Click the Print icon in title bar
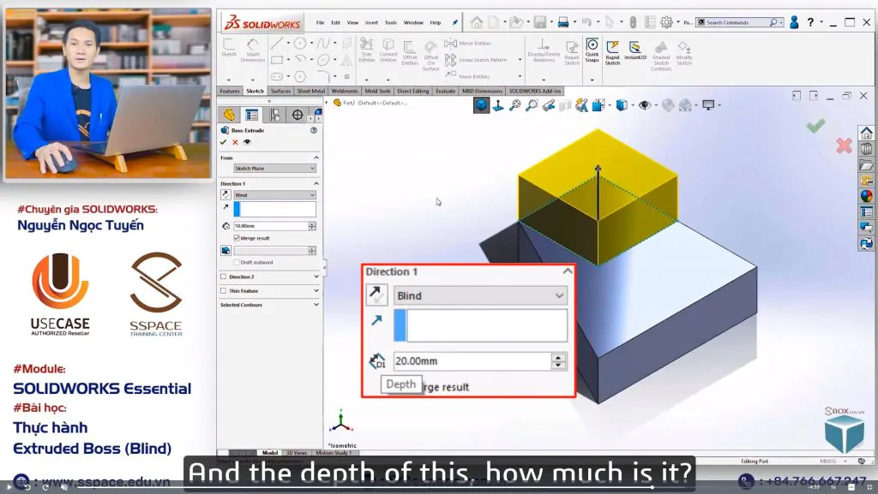The width and height of the screenshot is (878, 494). click(x=563, y=22)
